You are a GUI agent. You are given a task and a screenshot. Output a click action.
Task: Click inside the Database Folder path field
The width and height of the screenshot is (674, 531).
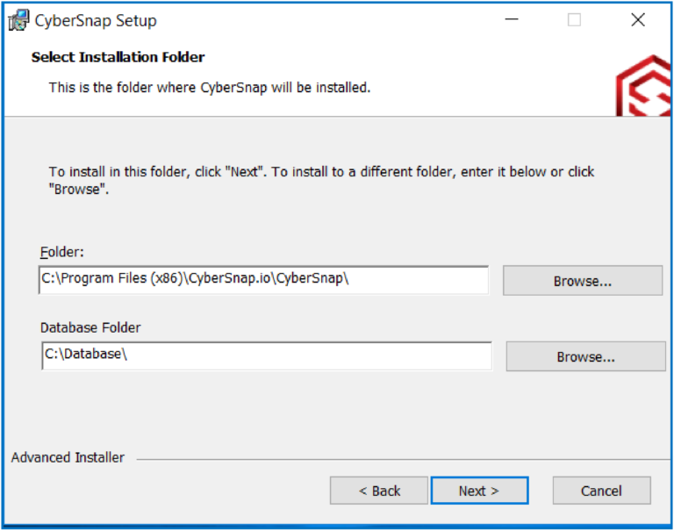267,355
